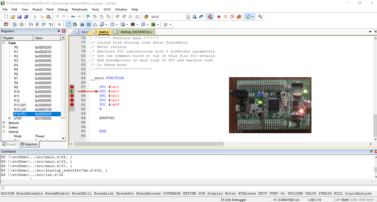377x202 pixels.
Task: Reset the CPU with RST icon
Action: (x=6, y=24)
